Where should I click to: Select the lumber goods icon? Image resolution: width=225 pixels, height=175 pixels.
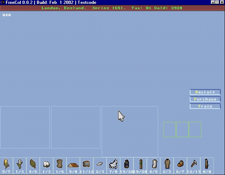(73, 165)
